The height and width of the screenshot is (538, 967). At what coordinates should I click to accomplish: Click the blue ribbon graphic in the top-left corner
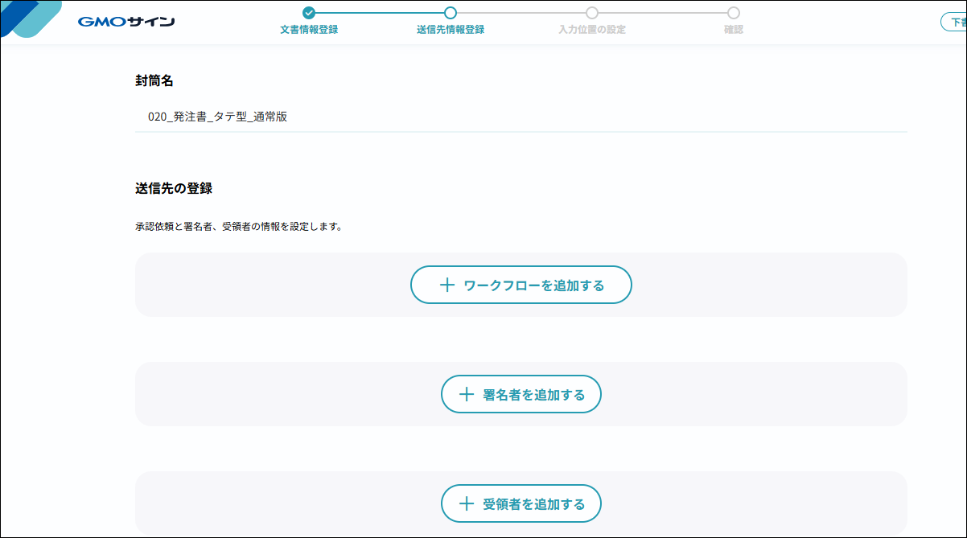[x=31, y=18]
